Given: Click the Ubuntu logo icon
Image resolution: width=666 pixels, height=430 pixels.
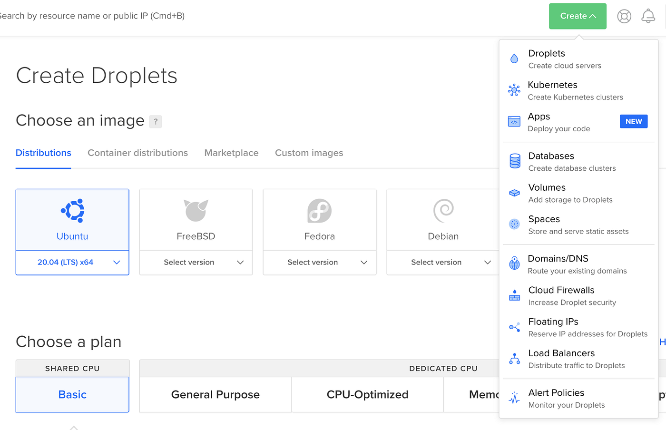Looking at the screenshot, I should point(73,210).
